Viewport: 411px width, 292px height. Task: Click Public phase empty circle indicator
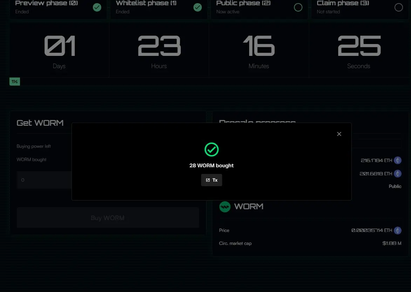pos(298,7)
